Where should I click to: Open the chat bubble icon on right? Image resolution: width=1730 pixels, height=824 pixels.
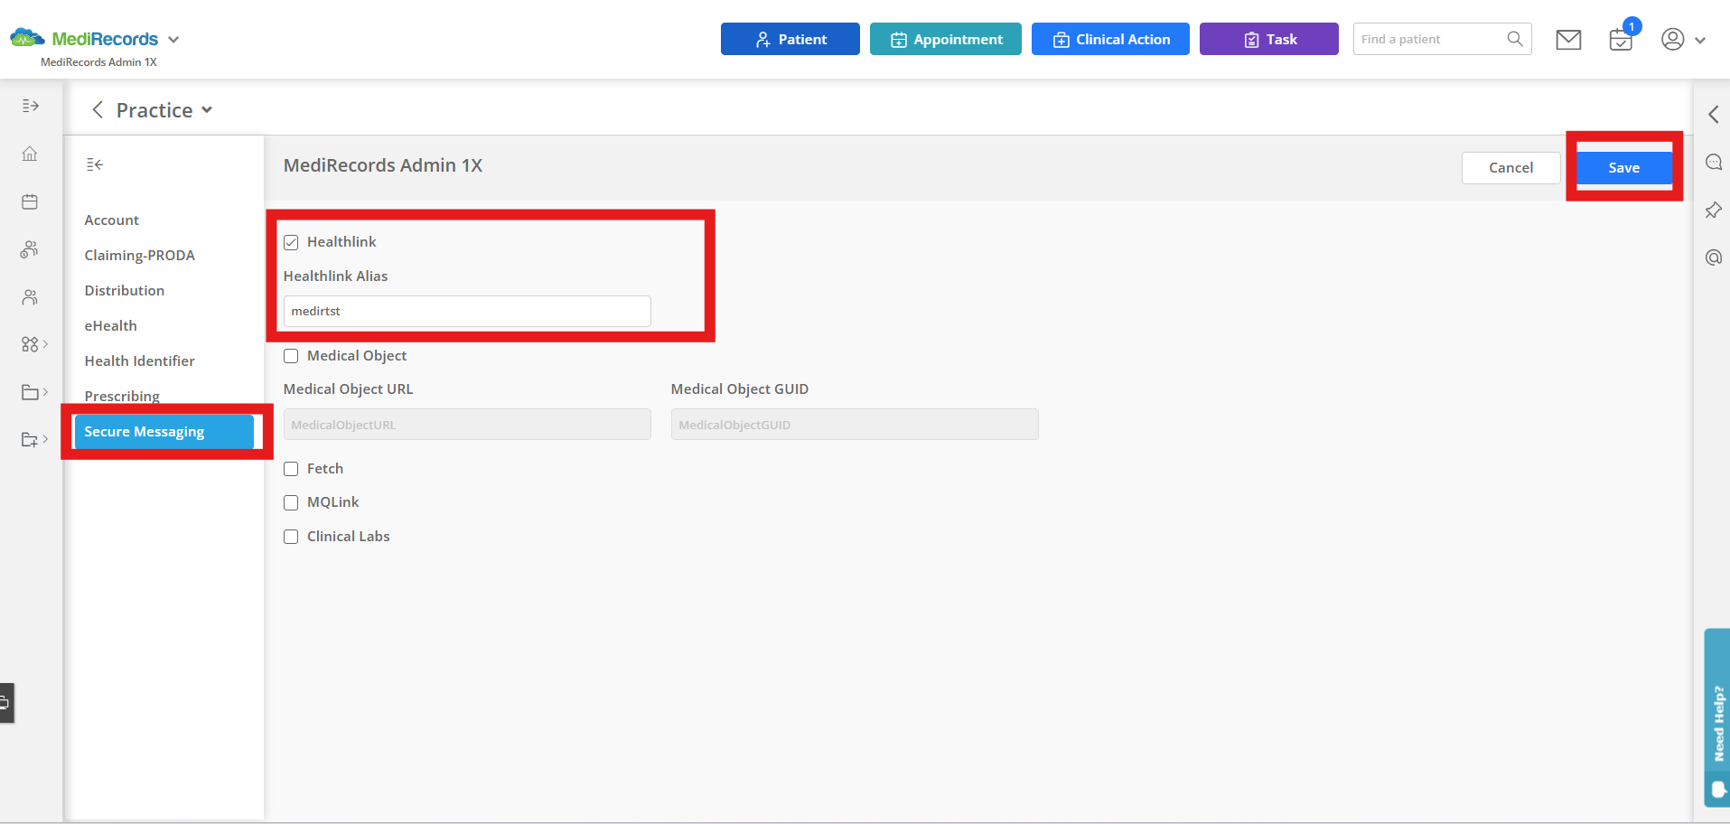(1713, 163)
